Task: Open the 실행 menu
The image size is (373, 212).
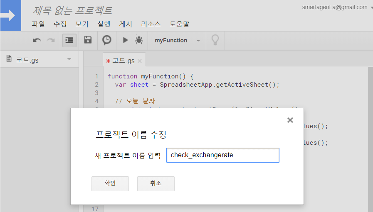Action: (x=104, y=24)
